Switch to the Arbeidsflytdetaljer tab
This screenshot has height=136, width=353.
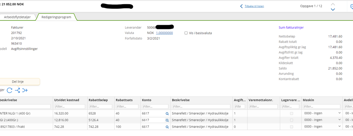coord(17,17)
